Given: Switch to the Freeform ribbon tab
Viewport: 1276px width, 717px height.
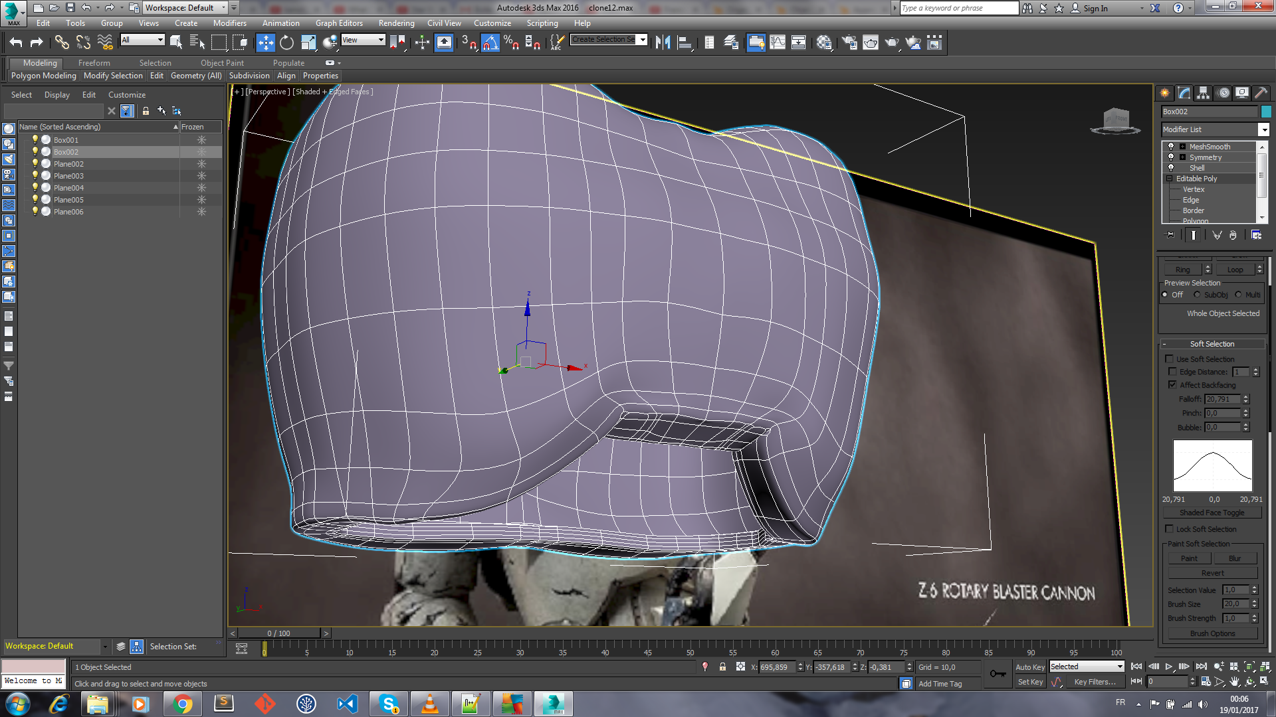Looking at the screenshot, I should [x=94, y=63].
